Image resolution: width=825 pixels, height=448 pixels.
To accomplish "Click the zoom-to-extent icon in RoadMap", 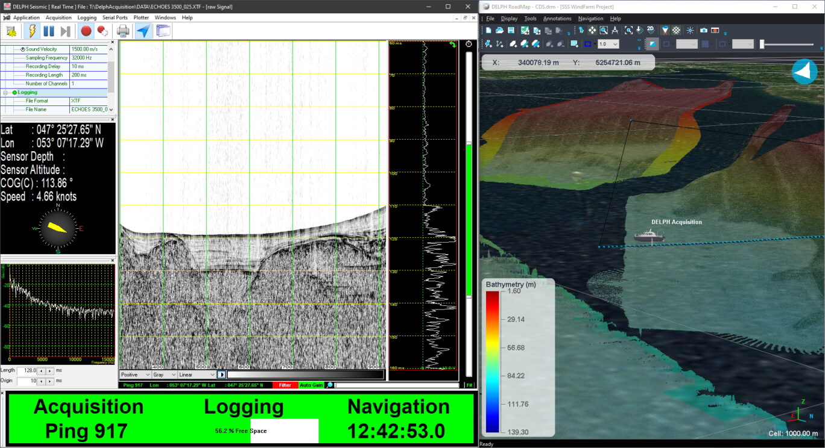I will (628, 30).
